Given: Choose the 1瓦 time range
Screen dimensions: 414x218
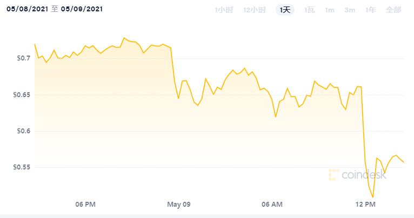Looking at the screenshot, I should pyautogui.click(x=309, y=10).
